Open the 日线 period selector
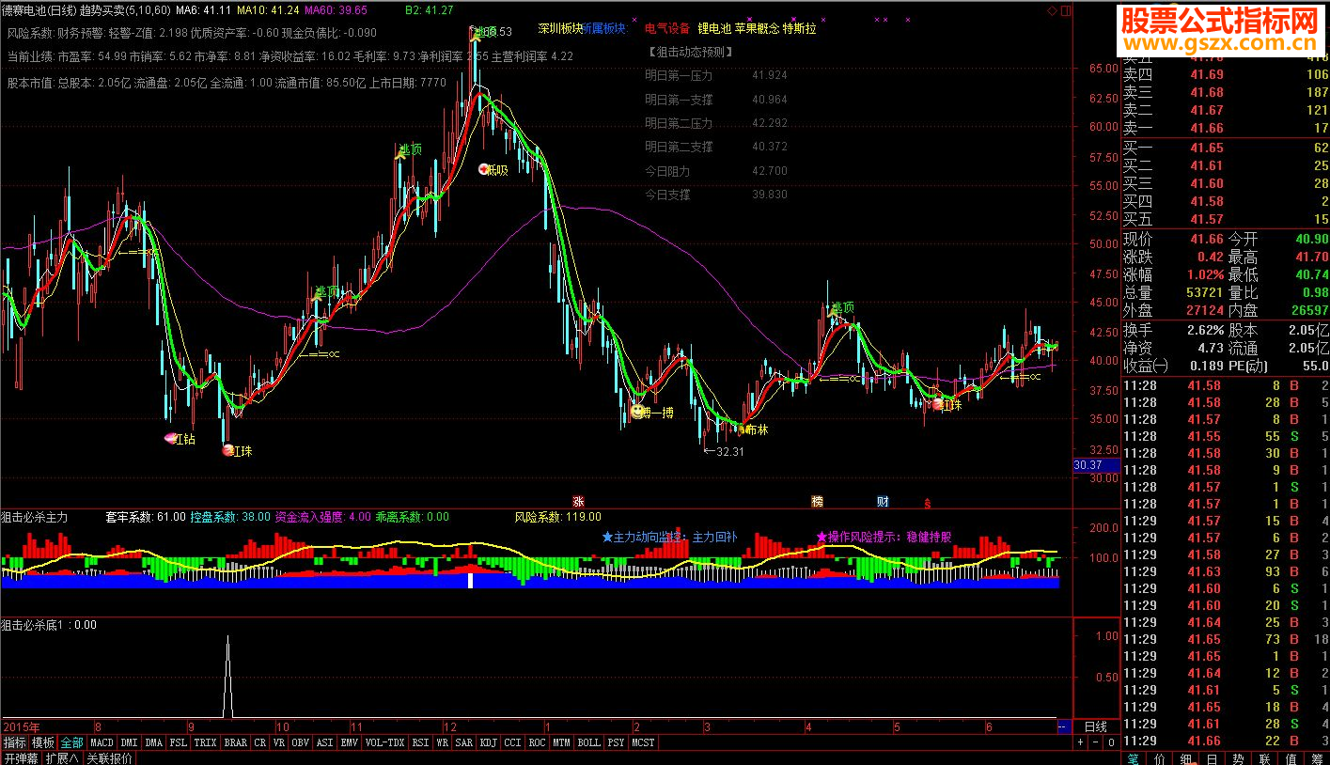This screenshot has height=765, width=1330. pos(1096,726)
